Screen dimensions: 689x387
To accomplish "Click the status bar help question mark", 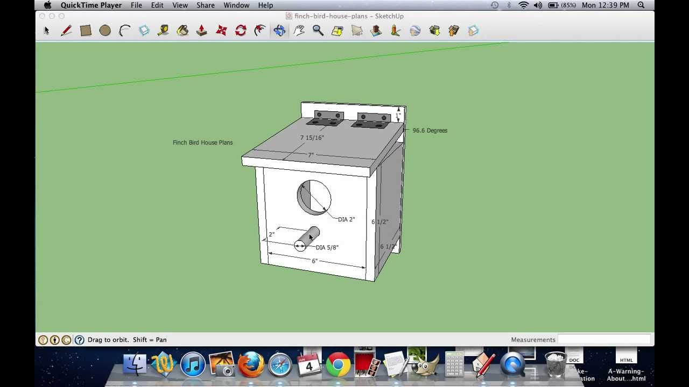I will (x=79, y=340).
